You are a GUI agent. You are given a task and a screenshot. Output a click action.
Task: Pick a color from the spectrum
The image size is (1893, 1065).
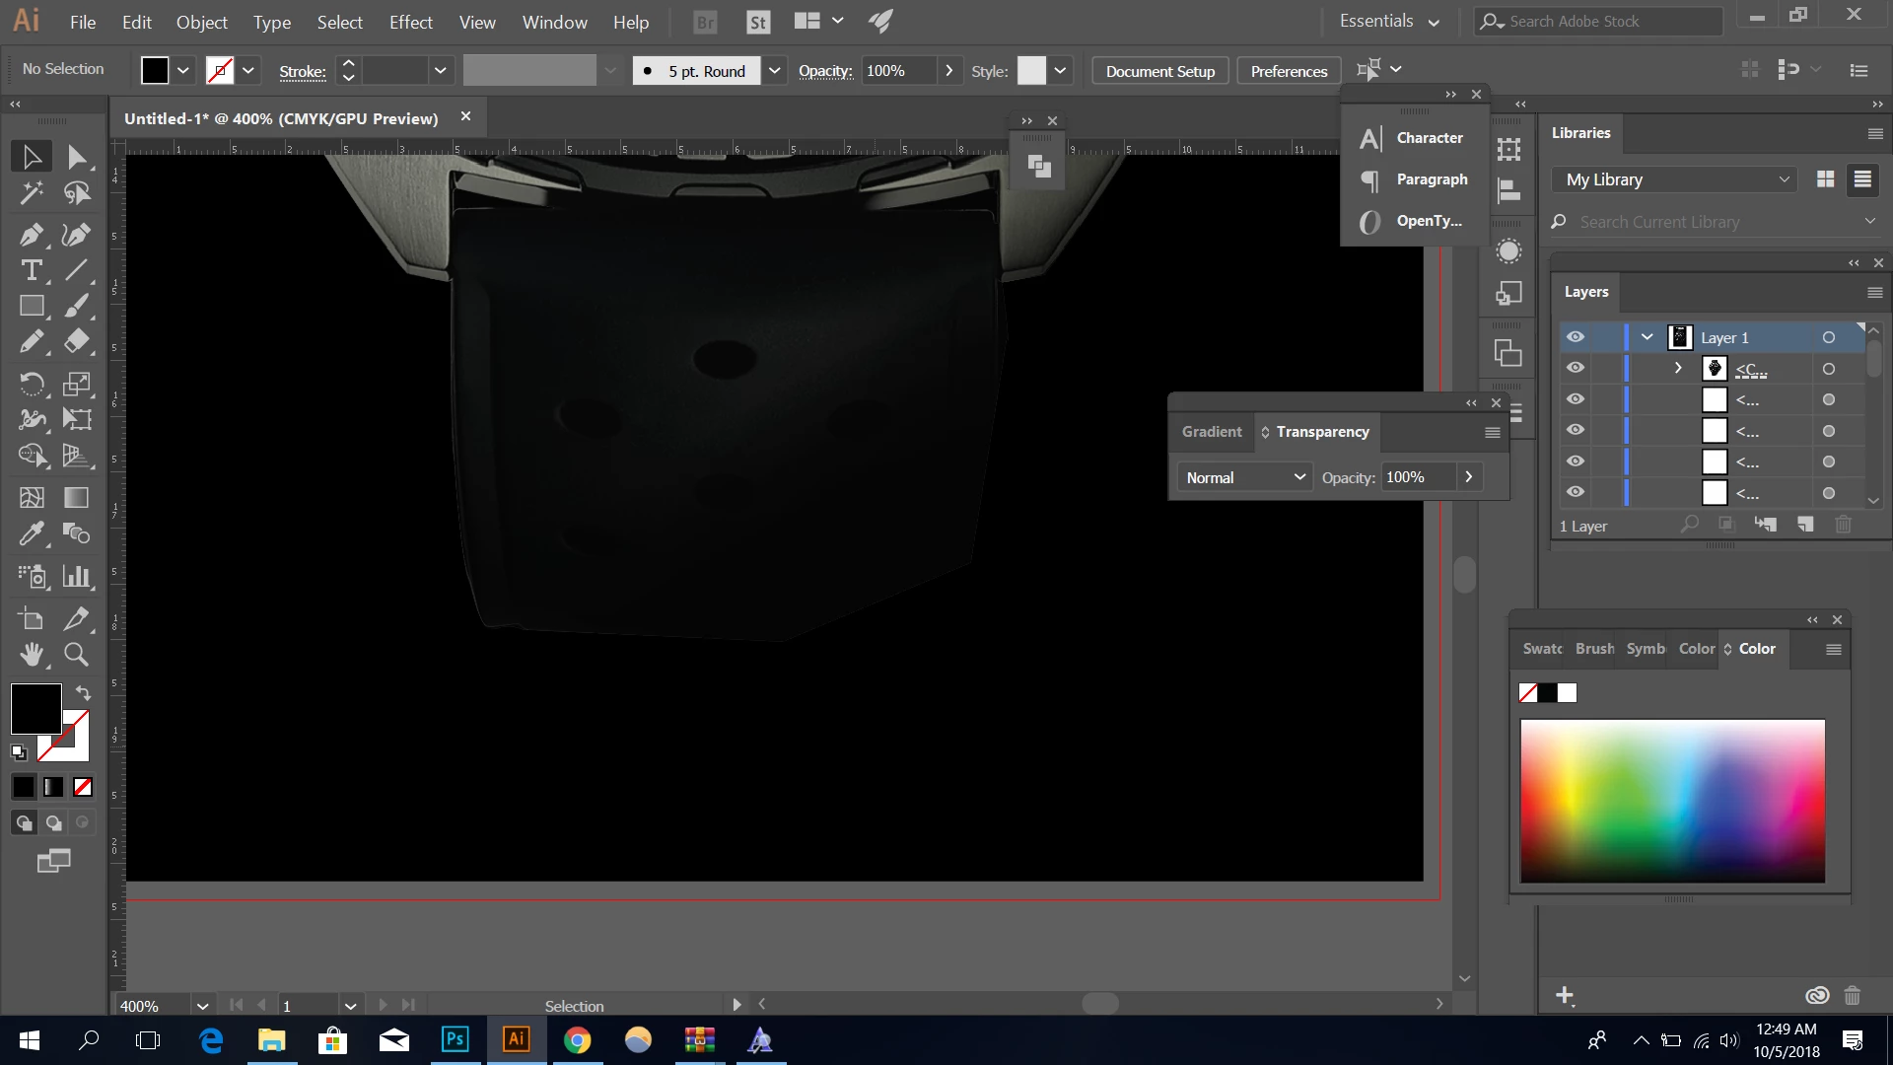click(1672, 799)
